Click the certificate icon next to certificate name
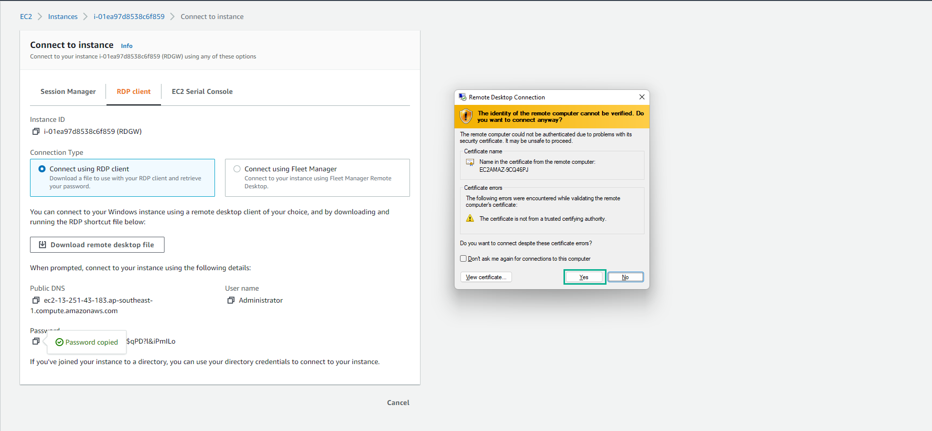The width and height of the screenshot is (932, 431). tap(470, 162)
